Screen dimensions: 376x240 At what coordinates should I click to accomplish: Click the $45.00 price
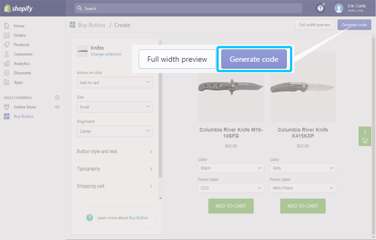pyautogui.click(x=230, y=146)
